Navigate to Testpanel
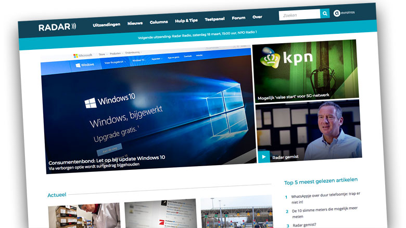406x228 pixels. pyautogui.click(x=214, y=19)
